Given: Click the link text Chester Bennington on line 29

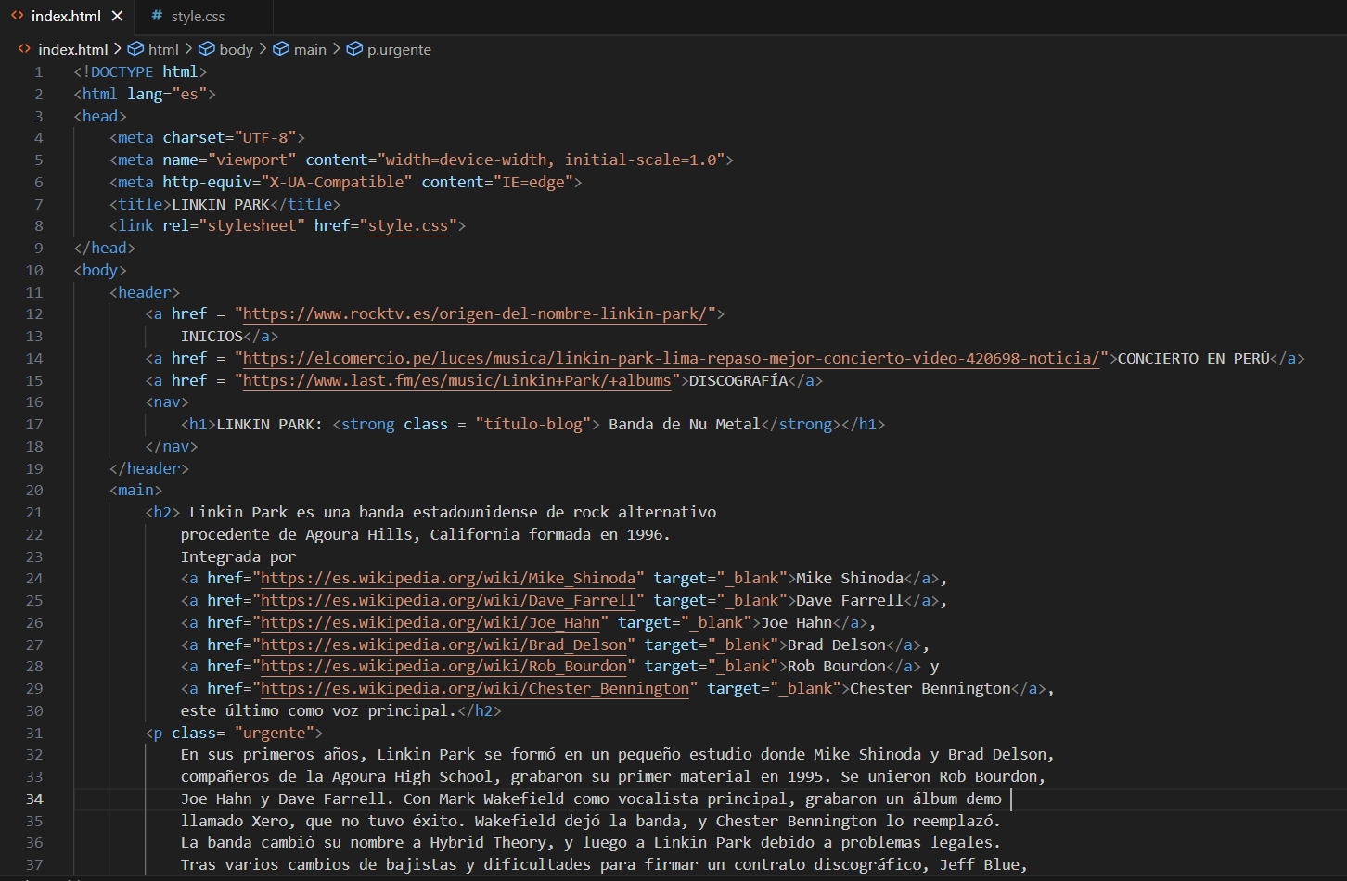Looking at the screenshot, I should [x=930, y=689].
